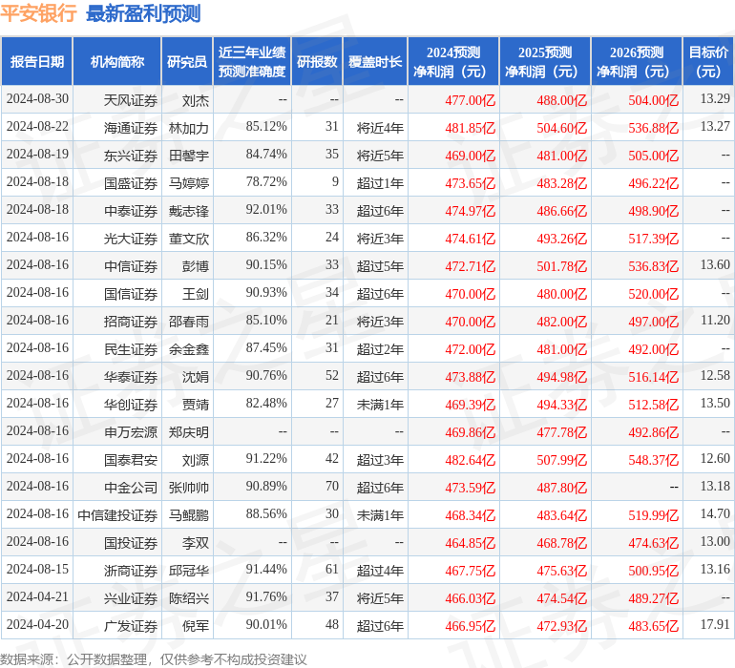Click the 最新盈利预测 heading
The image size is (735, 668).
point(143,13)
